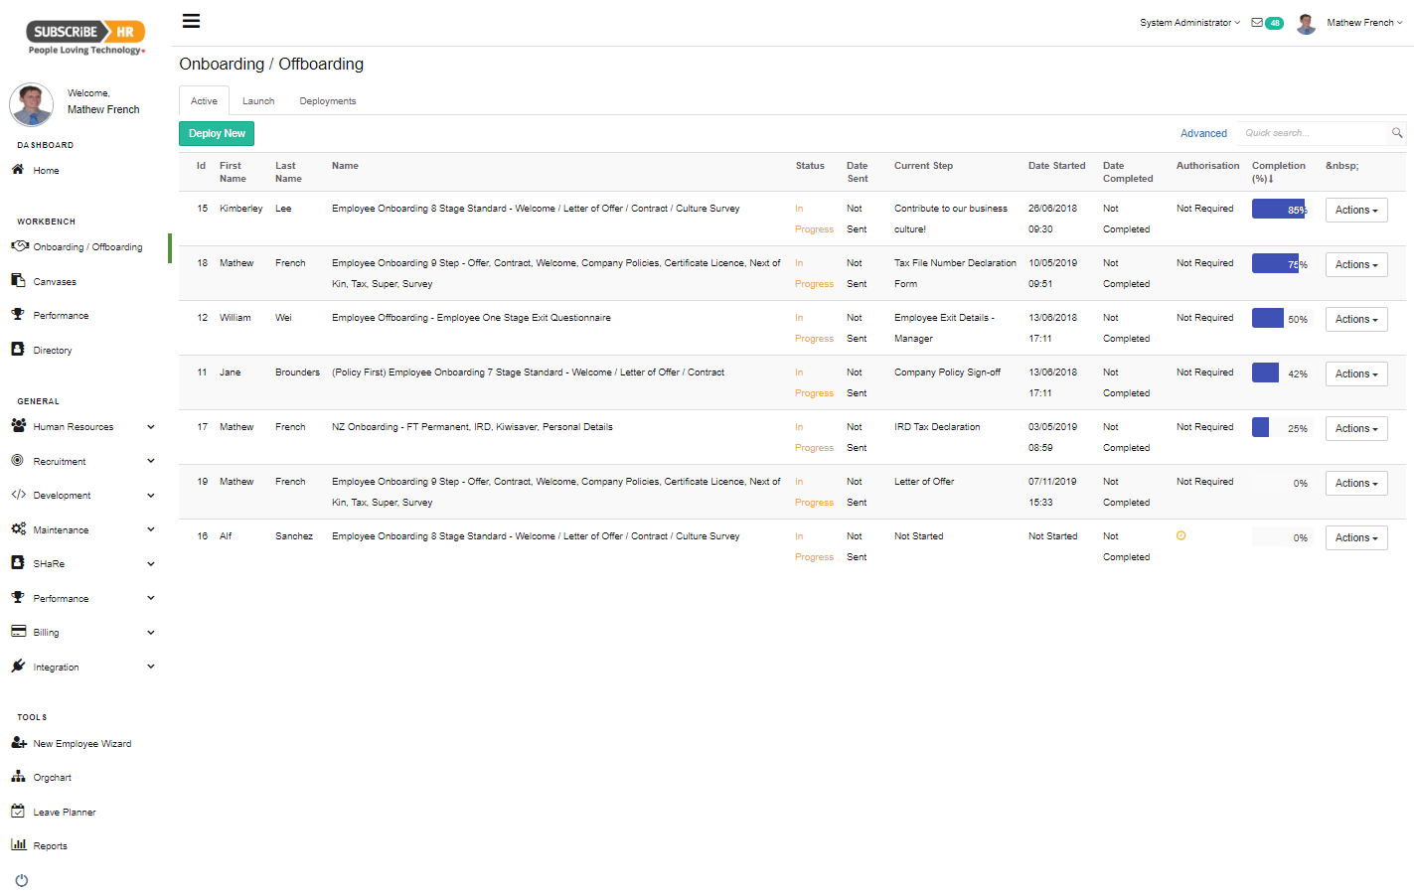1414x894 pixels.
Task: Click the mail notifications envelope icon
Action: click(x=1257, y=22)
